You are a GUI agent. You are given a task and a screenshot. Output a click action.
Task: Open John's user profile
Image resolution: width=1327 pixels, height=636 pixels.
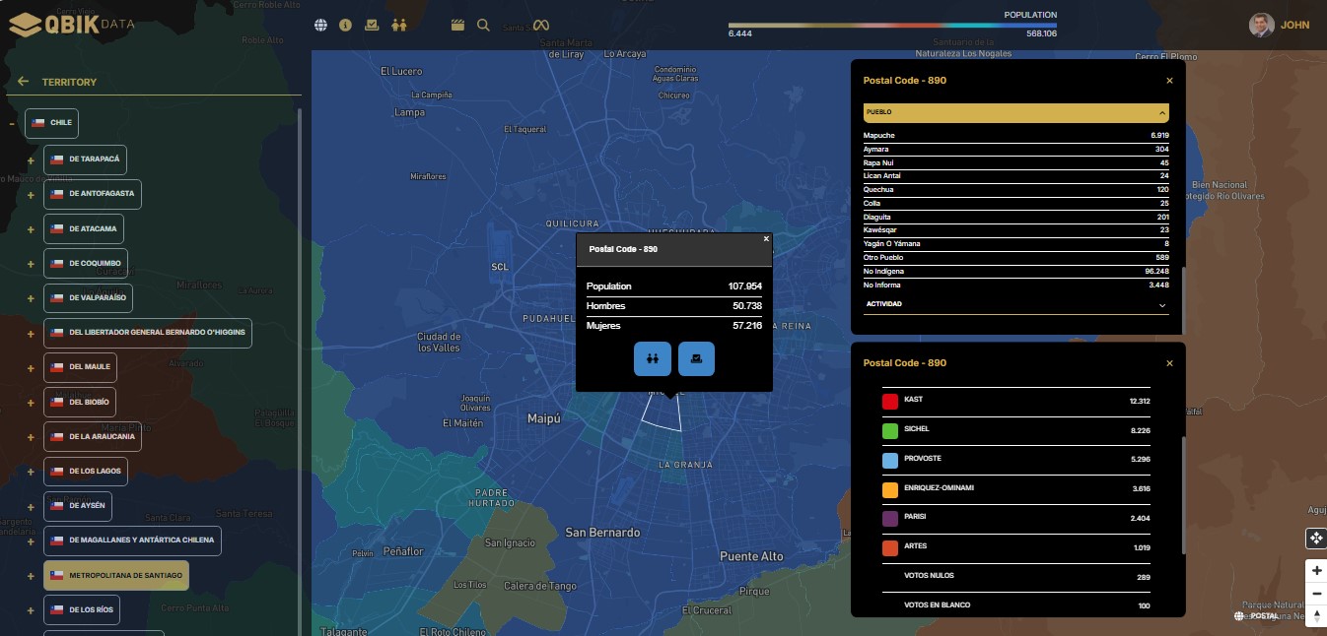(x=1279, y=26)
